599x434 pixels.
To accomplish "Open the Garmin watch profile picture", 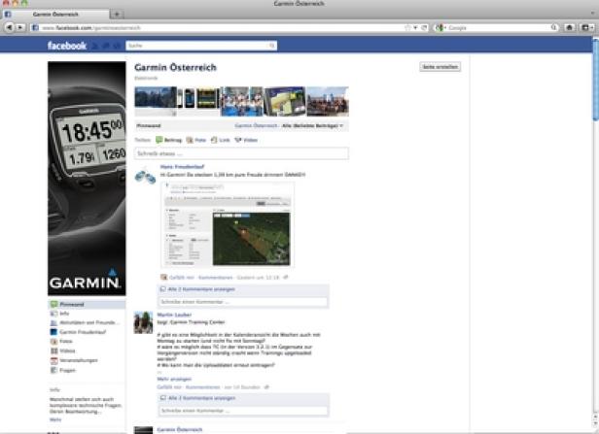I will (87, 178).
